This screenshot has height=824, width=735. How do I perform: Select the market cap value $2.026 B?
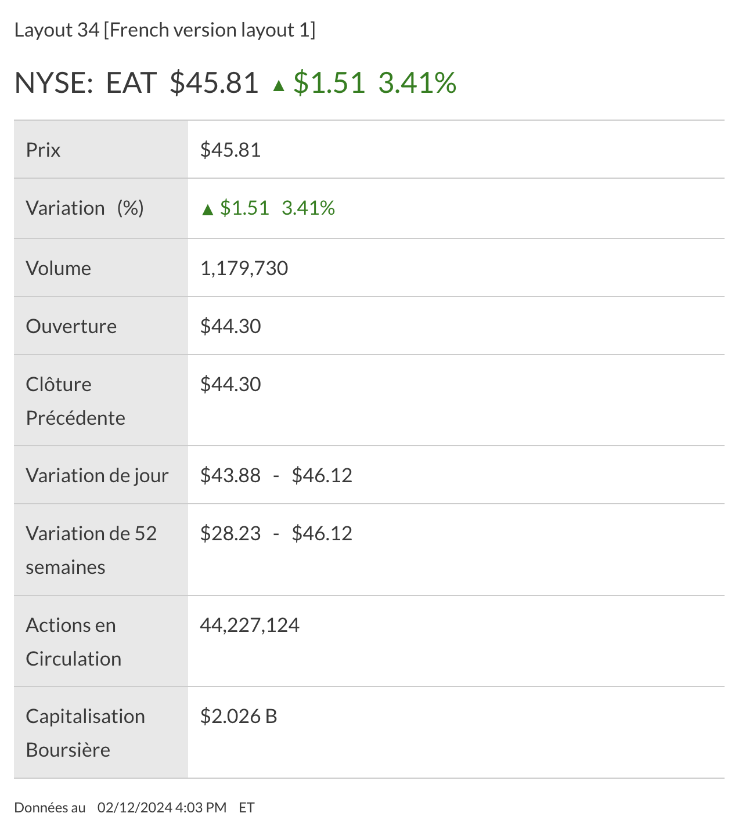[239, 717]
